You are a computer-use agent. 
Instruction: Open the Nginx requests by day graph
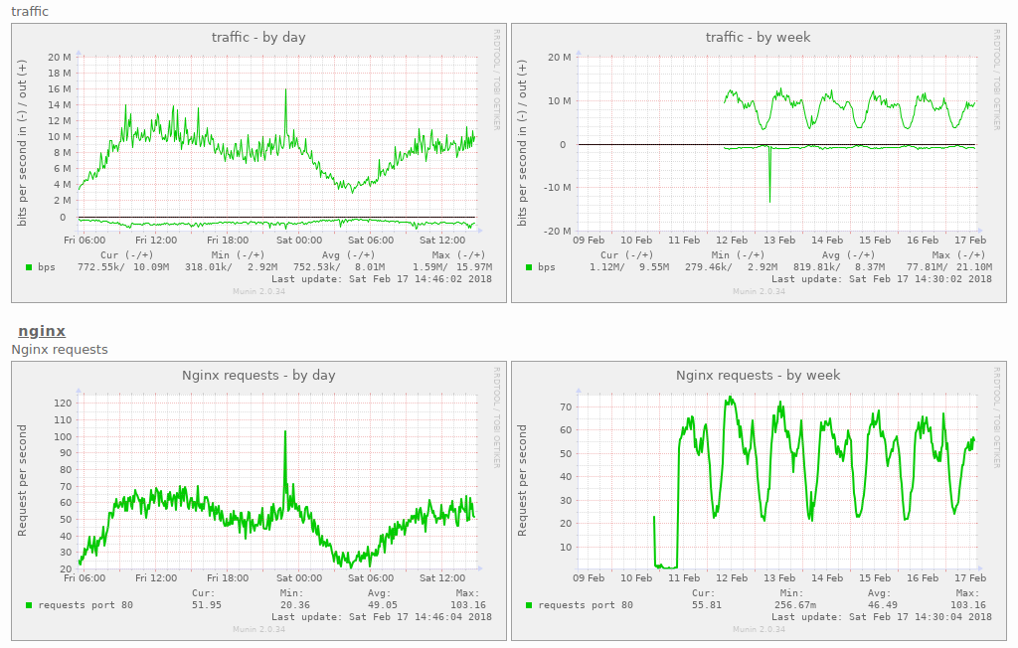pyautogui.click(x=258, y=501)
